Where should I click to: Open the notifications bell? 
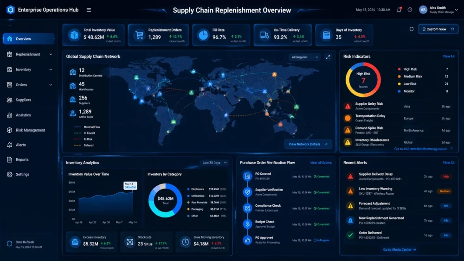[x=399, y=10]
